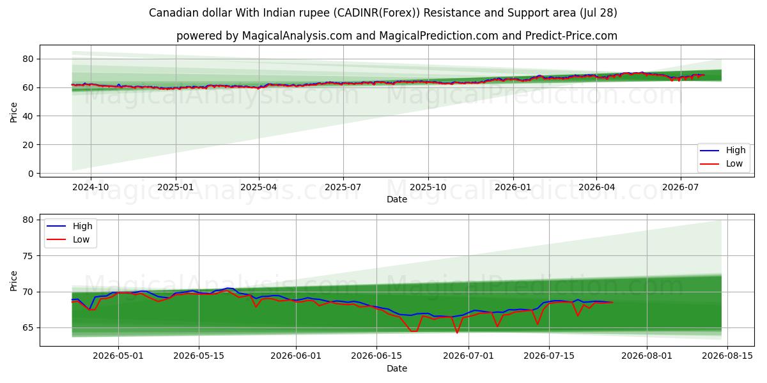Click the '2026-04' date tick label
This screenshot has width=767, height=383.
coord(596,187)
